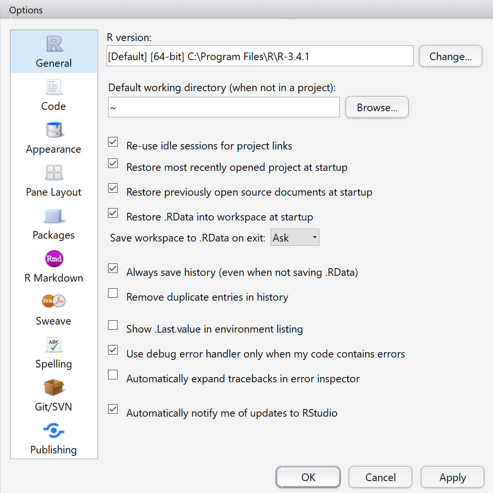Enable automatically expand tracebacks in error inspector
The height and width of the screenshot is (493, 493).
[113, 375]
